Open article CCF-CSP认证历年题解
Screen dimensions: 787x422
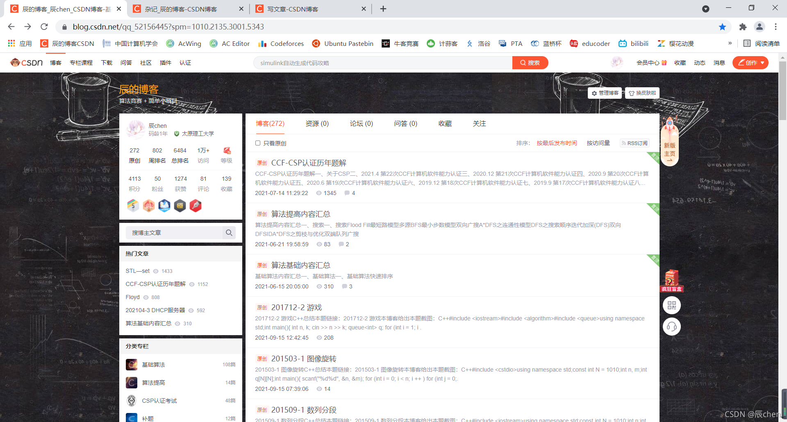tap(309, 163)
